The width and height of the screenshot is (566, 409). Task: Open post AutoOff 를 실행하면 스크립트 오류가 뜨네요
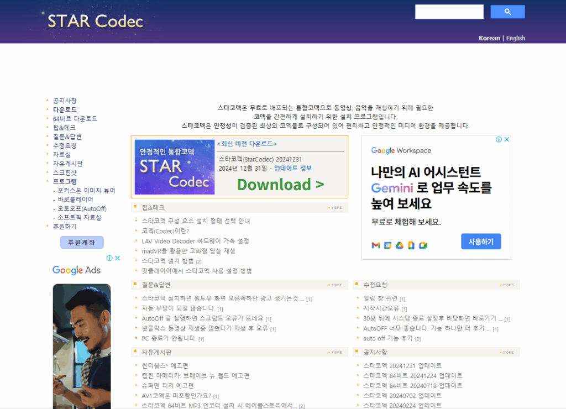[202, 319]
